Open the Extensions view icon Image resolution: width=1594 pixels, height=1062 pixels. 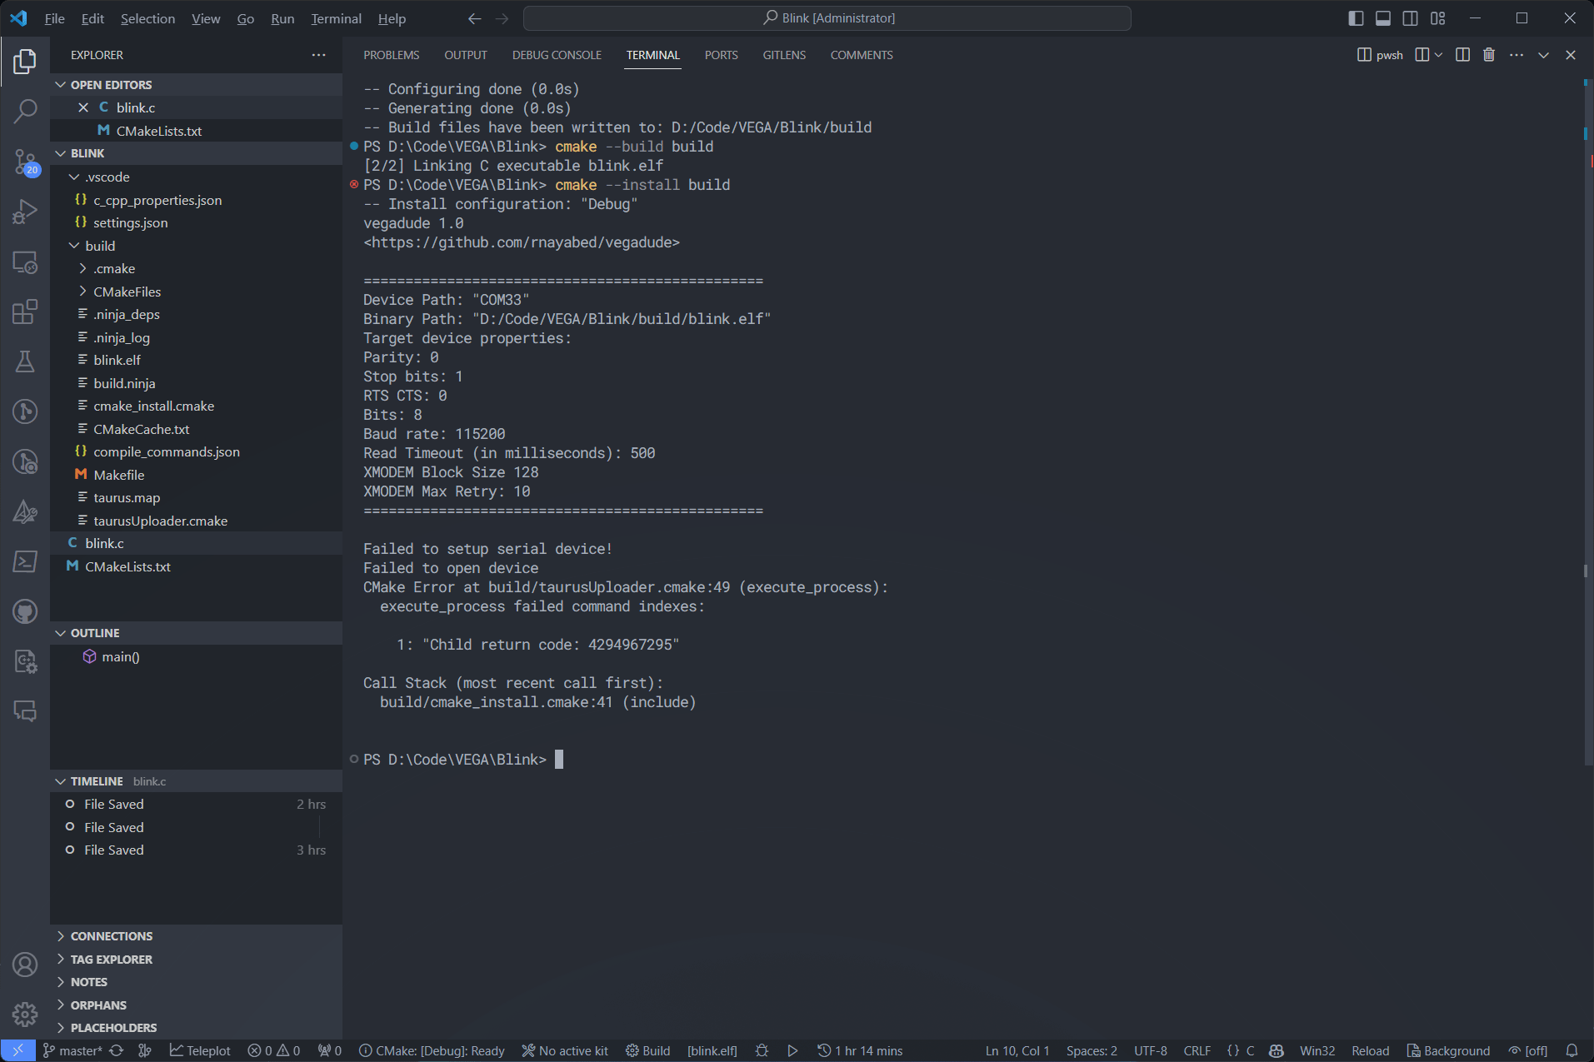tap(25, 312)
